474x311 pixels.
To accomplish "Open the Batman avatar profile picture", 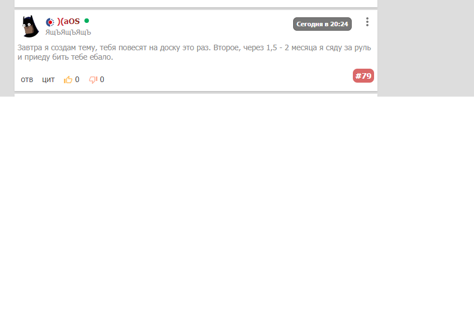I will 30,26.
